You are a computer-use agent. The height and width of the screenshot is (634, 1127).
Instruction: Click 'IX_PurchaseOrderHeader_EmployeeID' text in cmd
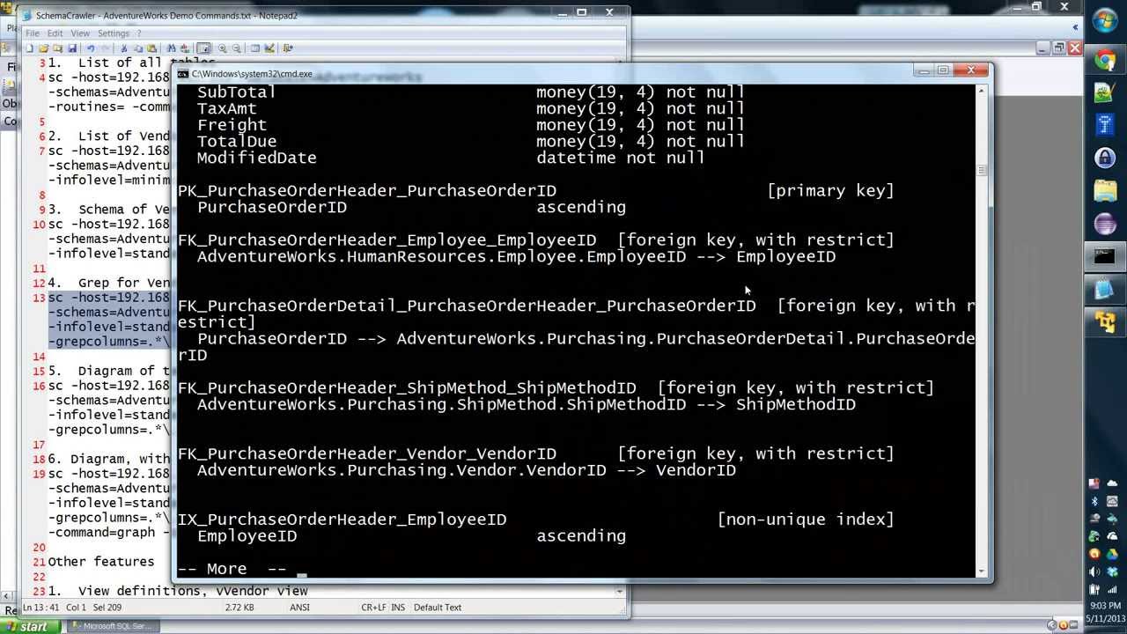(342, 520)
